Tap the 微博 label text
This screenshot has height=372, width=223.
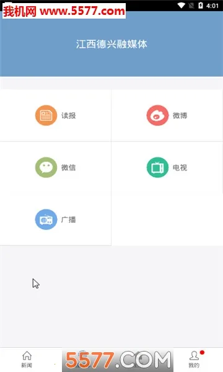(x=180, y=115)
